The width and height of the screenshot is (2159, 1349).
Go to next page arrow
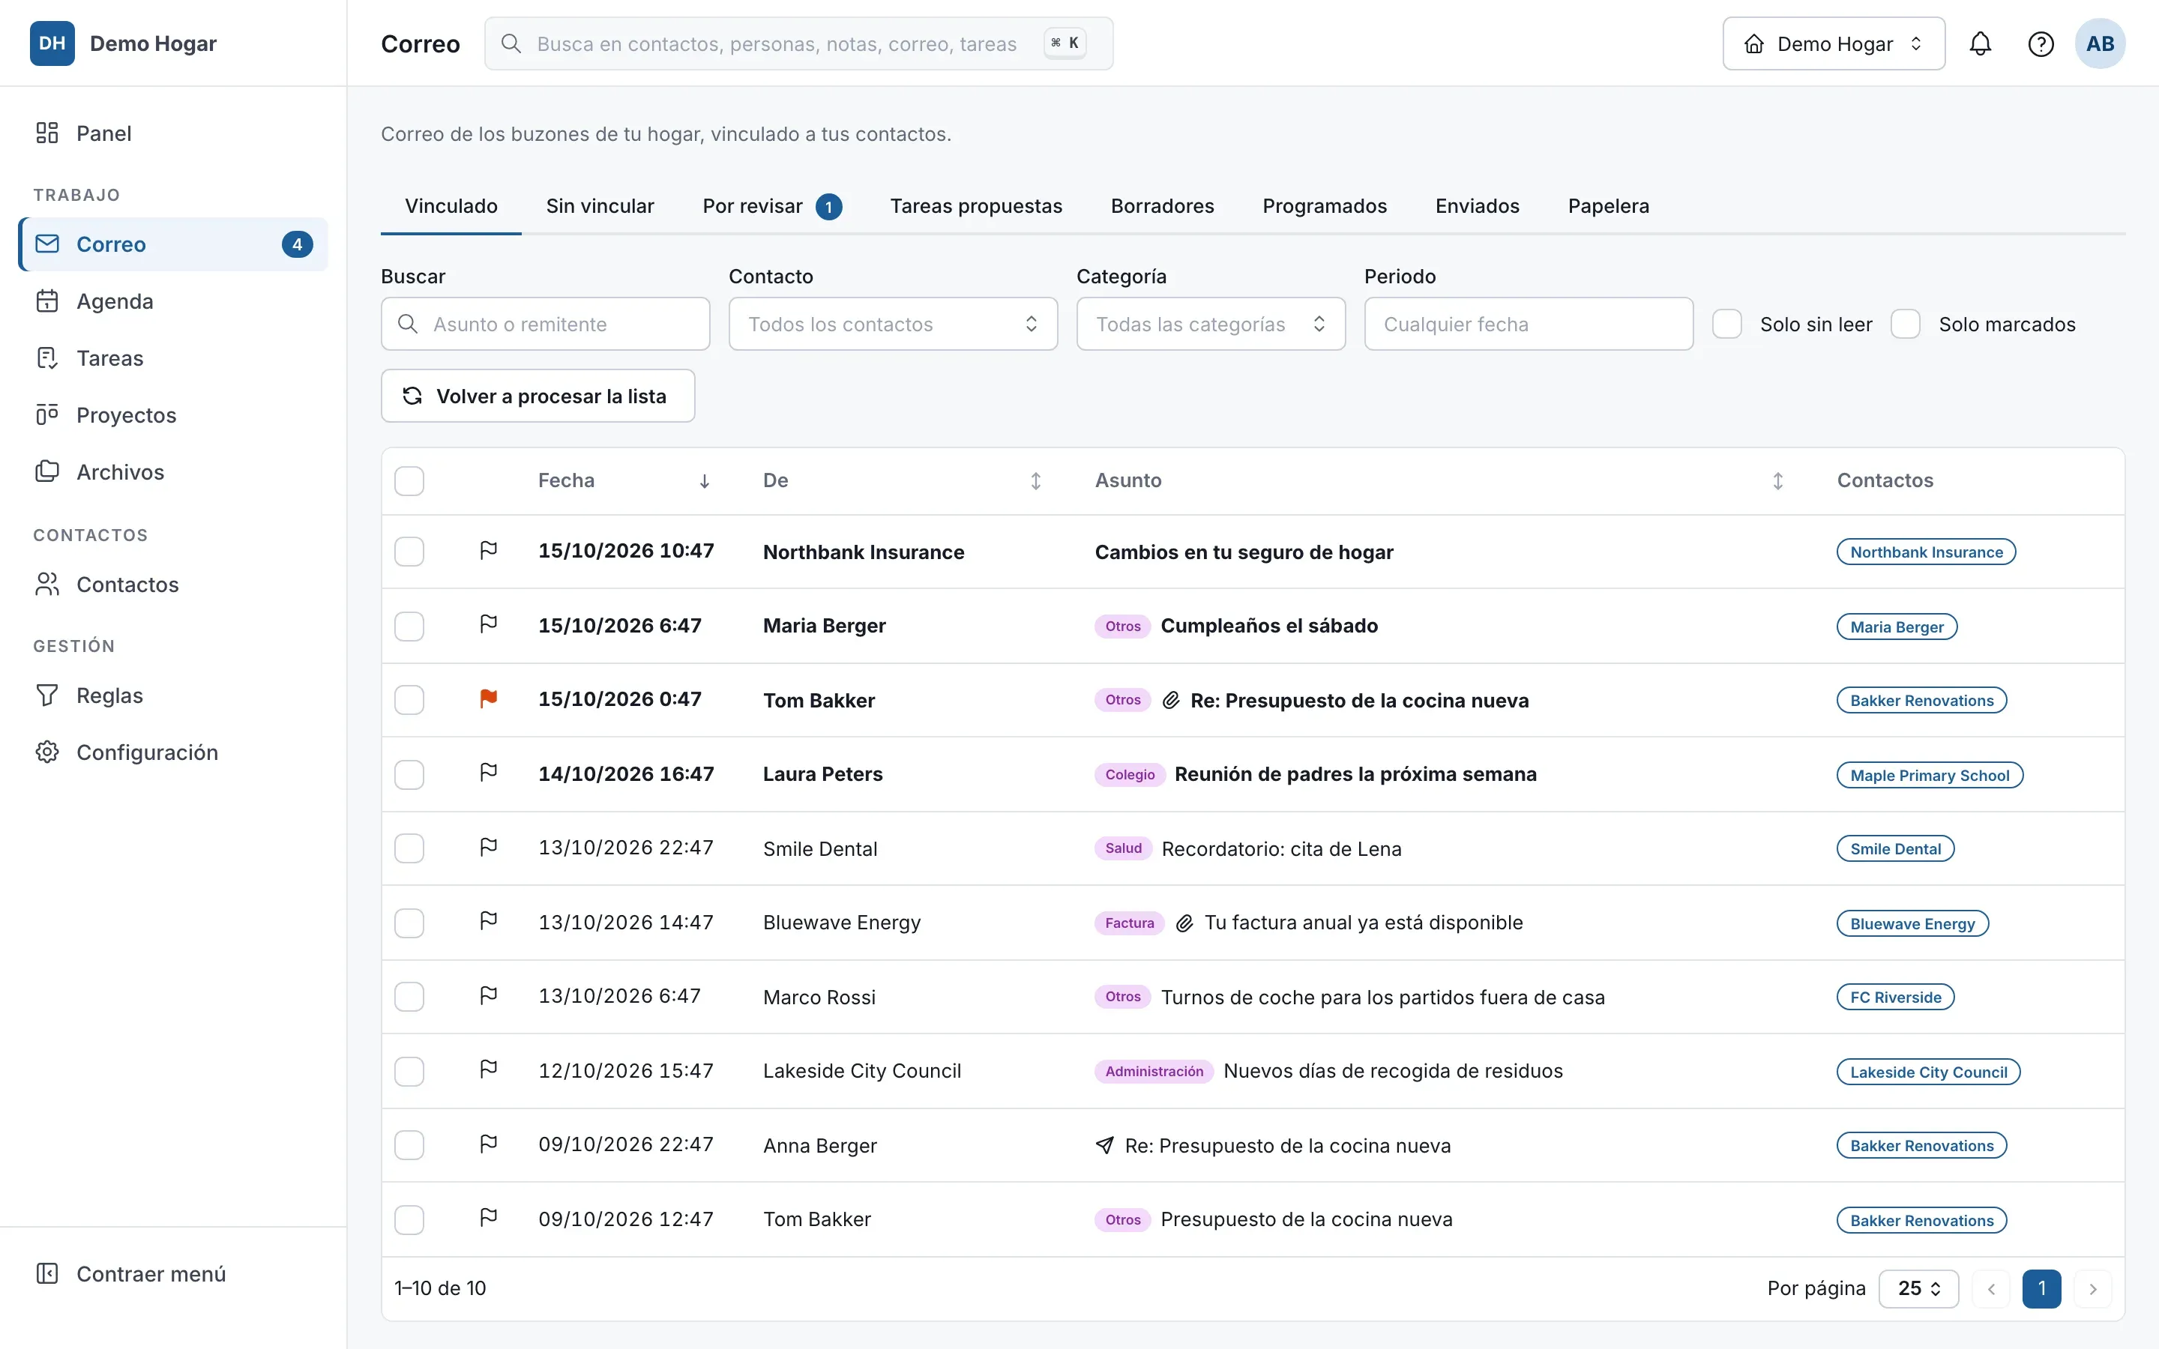pyautogui.click(x=2093, y=1288)
